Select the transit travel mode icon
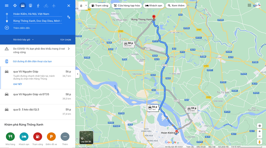Viewport: 266px width, 148px height. 30,6
